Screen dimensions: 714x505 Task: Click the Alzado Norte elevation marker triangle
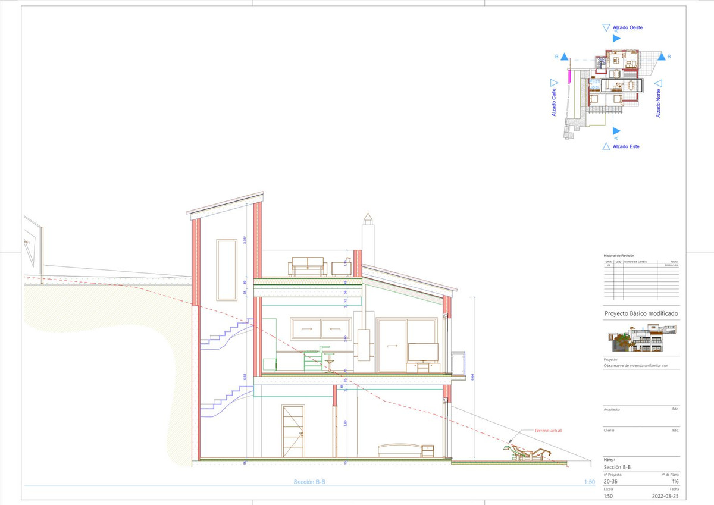pos(659,82)
